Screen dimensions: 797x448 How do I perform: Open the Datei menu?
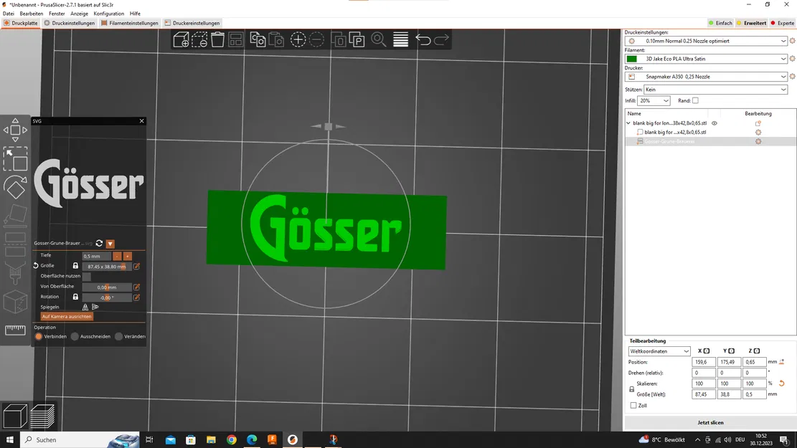coord(9,14)
